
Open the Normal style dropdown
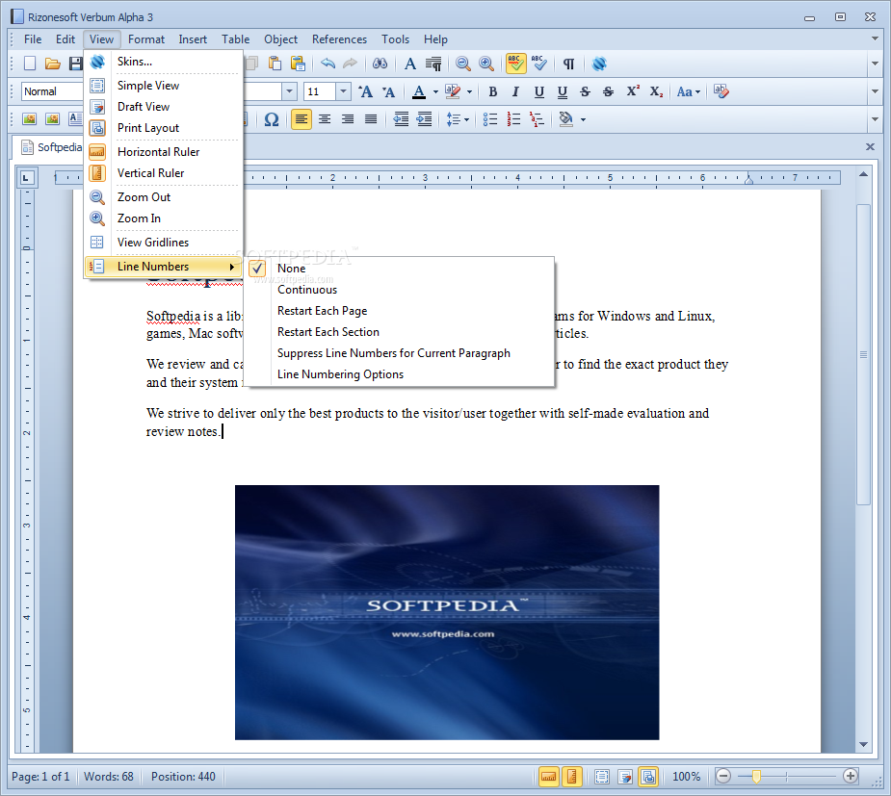pyautogui.click(x=52, y=91)
